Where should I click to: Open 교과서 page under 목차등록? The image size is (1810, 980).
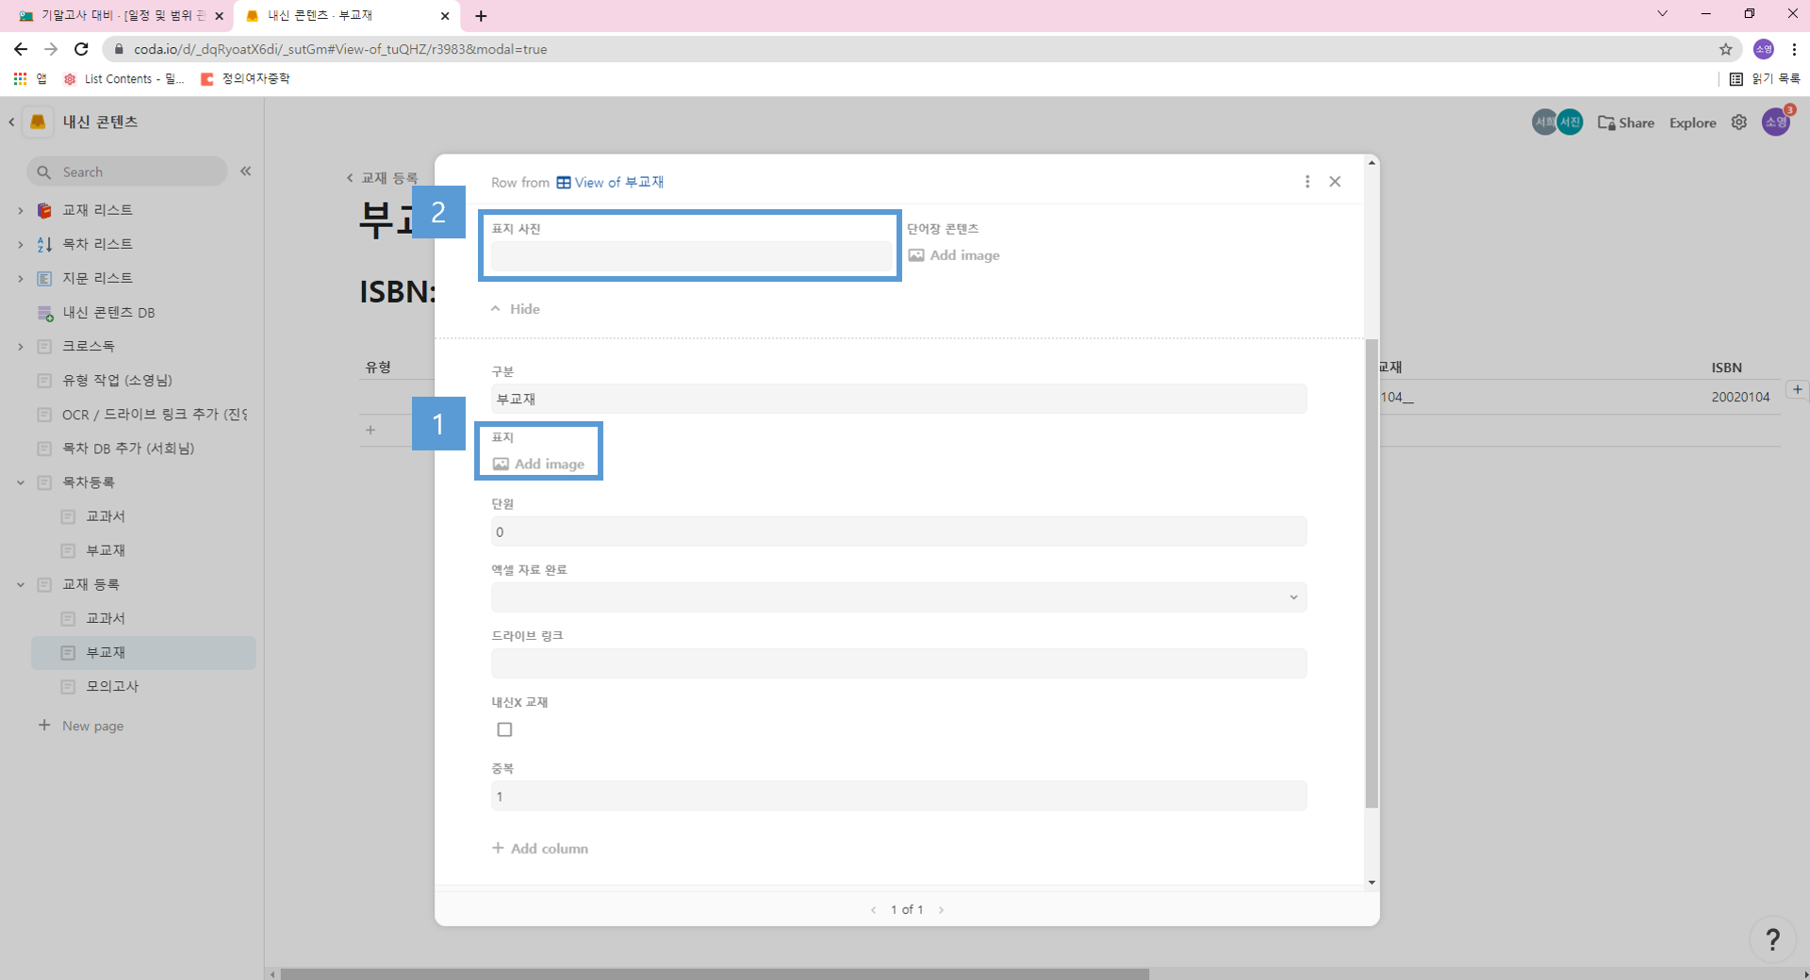106,516
